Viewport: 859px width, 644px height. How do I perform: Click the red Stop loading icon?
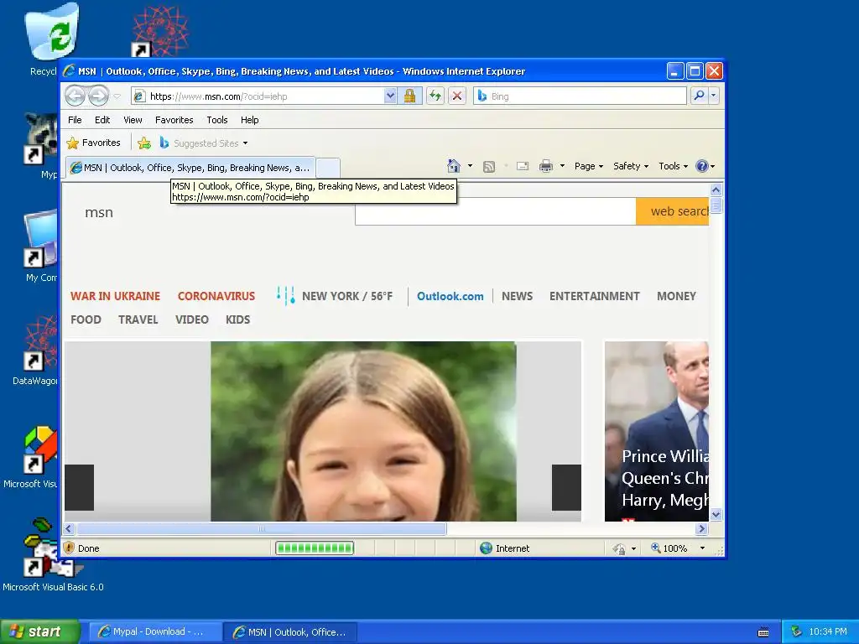(x=457, y=96)
